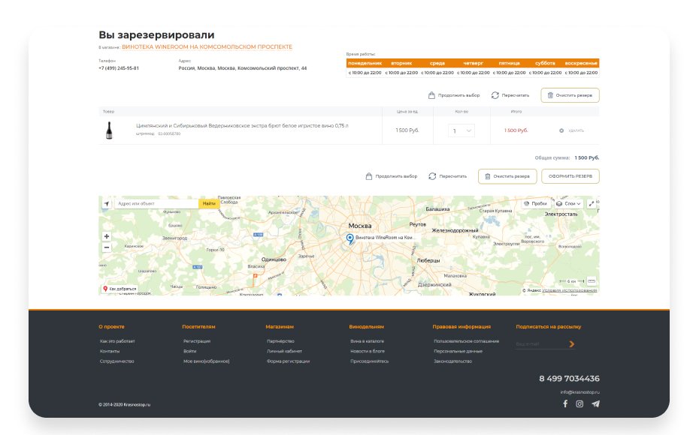The image size is (699, 435).
Task: Zoom in on the map
Action: (x=107, y=236)
